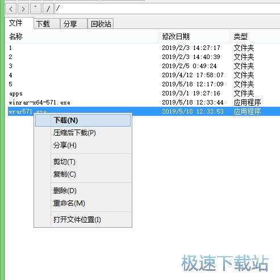Select the apps folder row
The width and height of the screenshot is (280, 280).
click(x=144, y=93)
